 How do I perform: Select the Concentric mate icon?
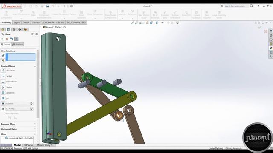pos(3,93)
